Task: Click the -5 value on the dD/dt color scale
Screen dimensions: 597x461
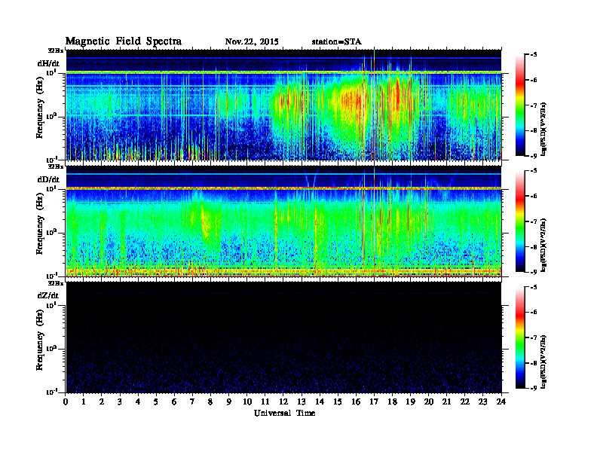Action: 534,171
